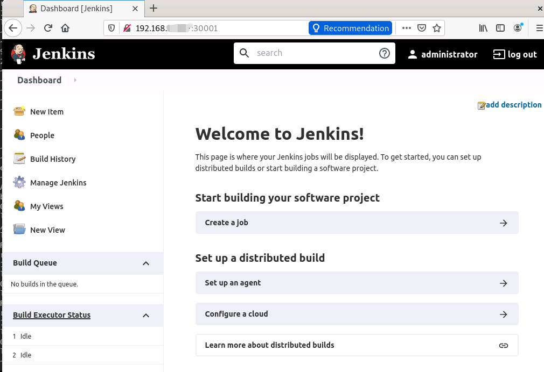This screenshot has width=544, height=372.
Task: Click the log out arrow icon
Action: pyautogui.click(x=499, y=54)
